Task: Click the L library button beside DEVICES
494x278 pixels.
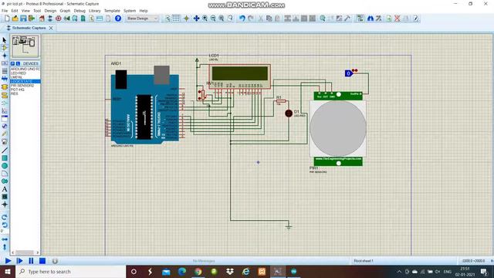Action: (18, 63)
